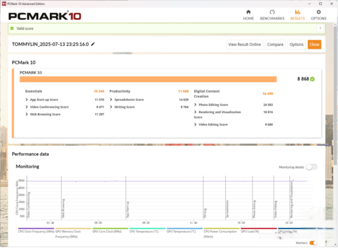Click the Spreadsheets chart marker
This screenshot has width=338, height=248.
(x=227, y=209)
